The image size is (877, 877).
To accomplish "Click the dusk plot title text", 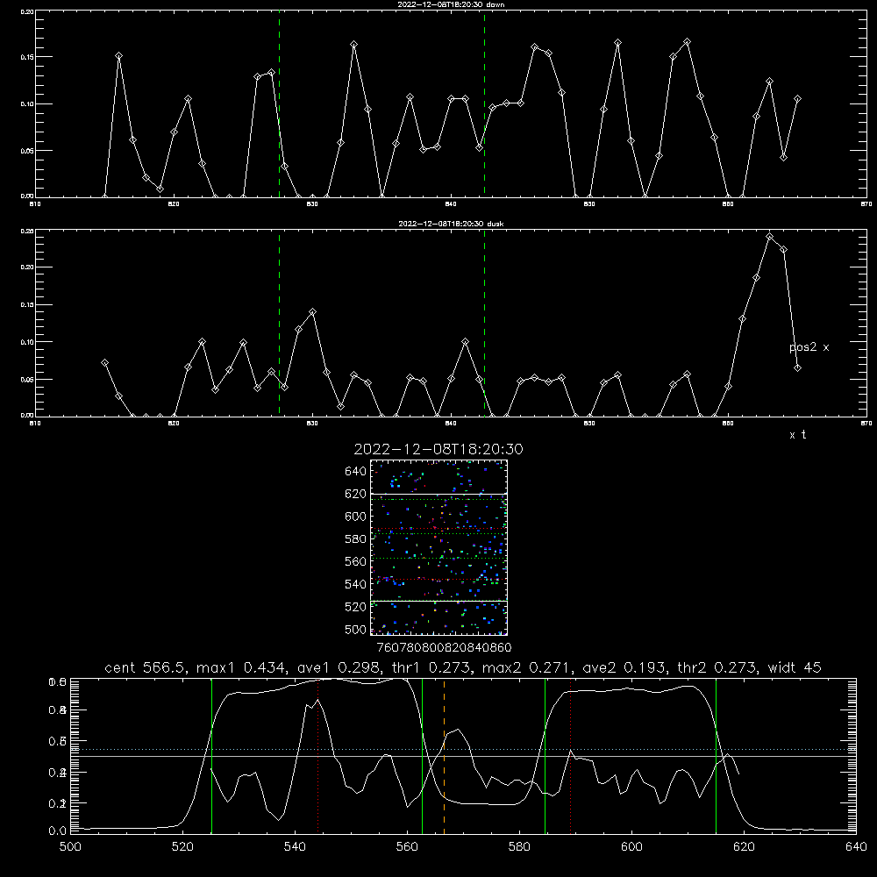I will tap(451, 224).
